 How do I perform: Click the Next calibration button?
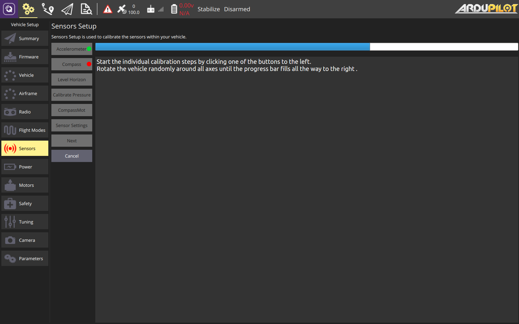pos(72,141)
